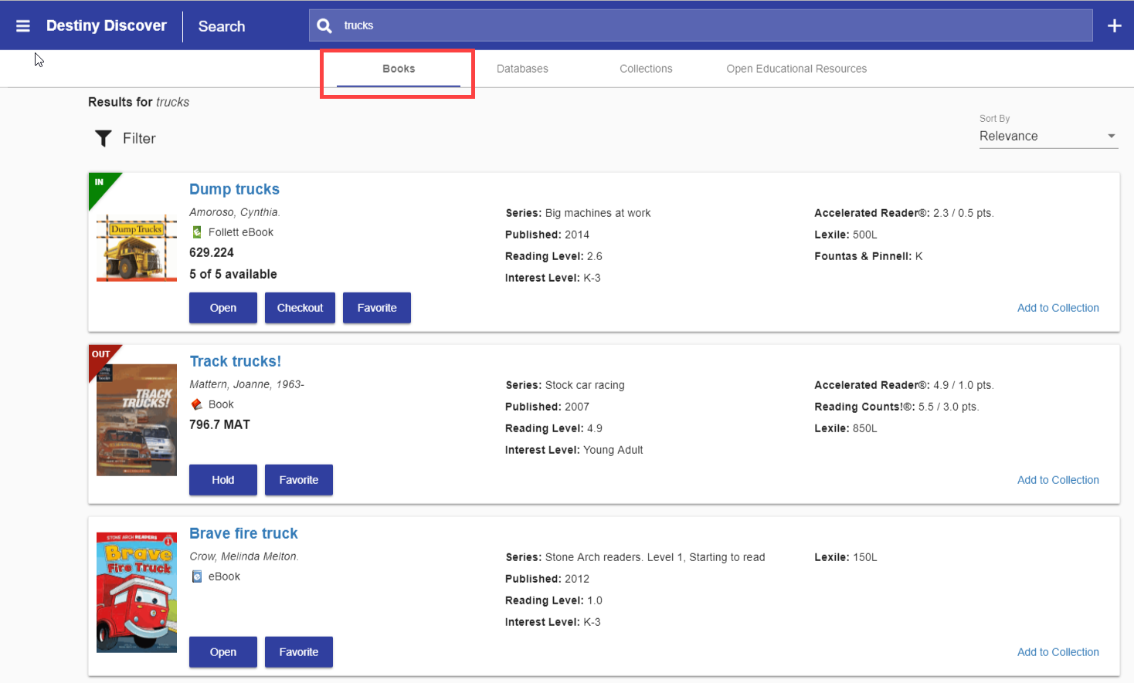Checkout the Dump trucks eBook

pyautogui.click(x=300, y=308)
